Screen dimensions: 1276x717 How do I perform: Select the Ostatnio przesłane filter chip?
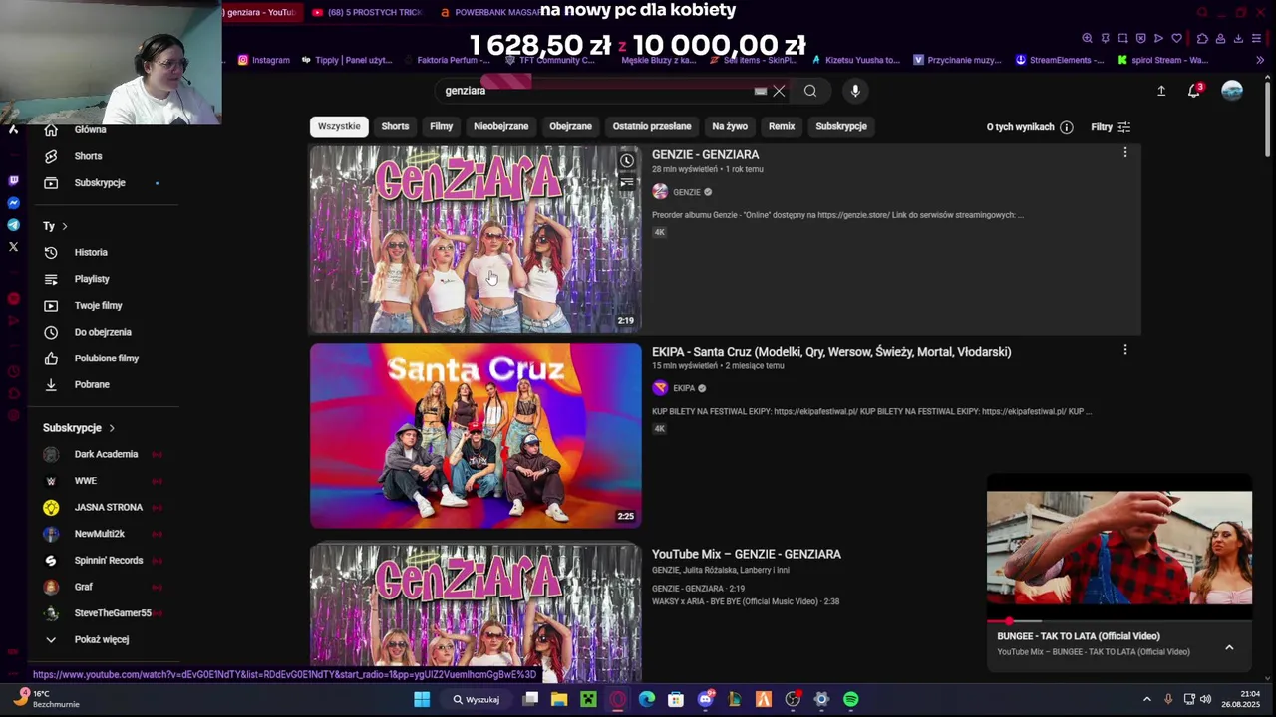[x=652, y=126]
